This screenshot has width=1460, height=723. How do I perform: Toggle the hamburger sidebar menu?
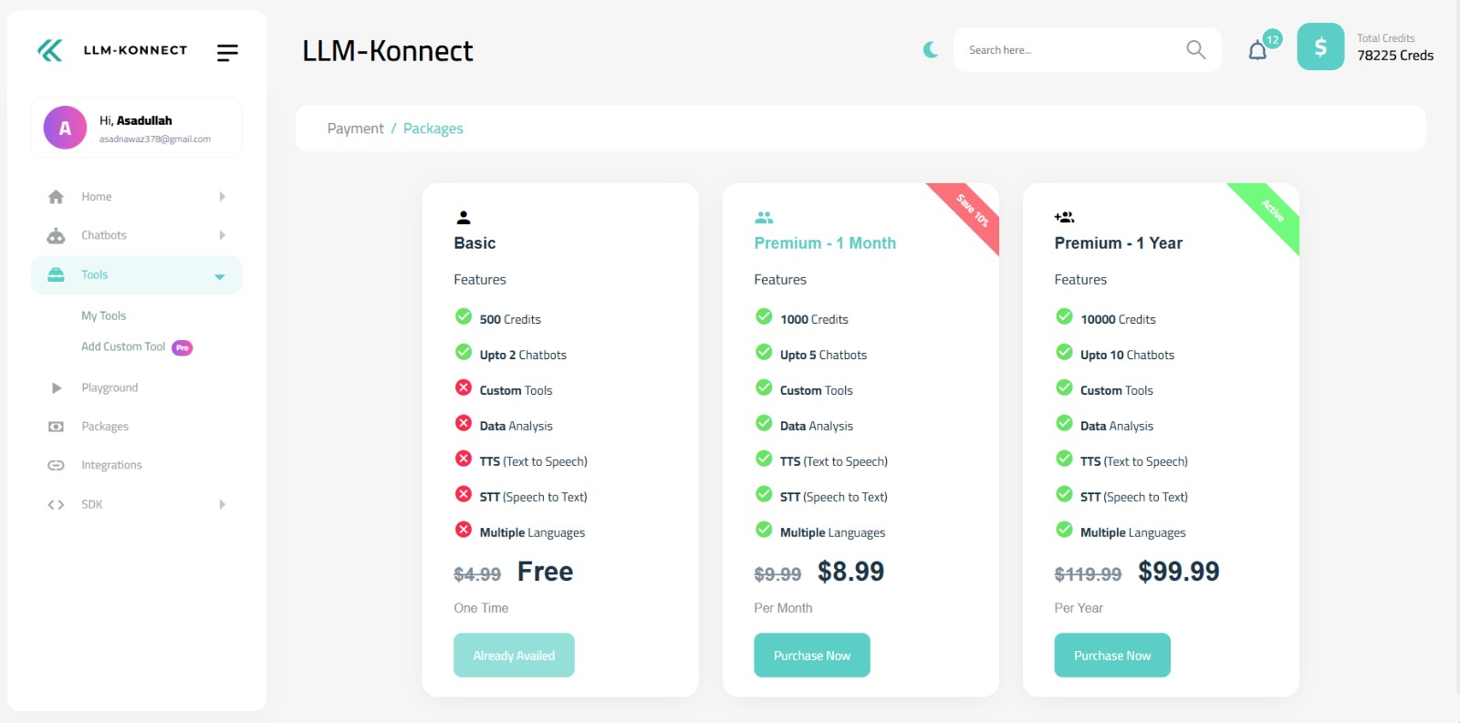(227, 52)
